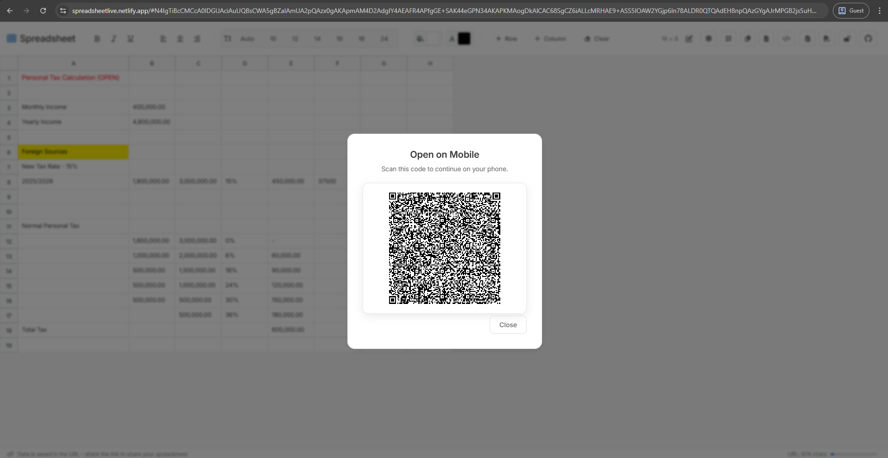Screen dimensions: 888x458
Task: Toggle underline formatting in spreadsheet toolbar
Action: [130, 39]
